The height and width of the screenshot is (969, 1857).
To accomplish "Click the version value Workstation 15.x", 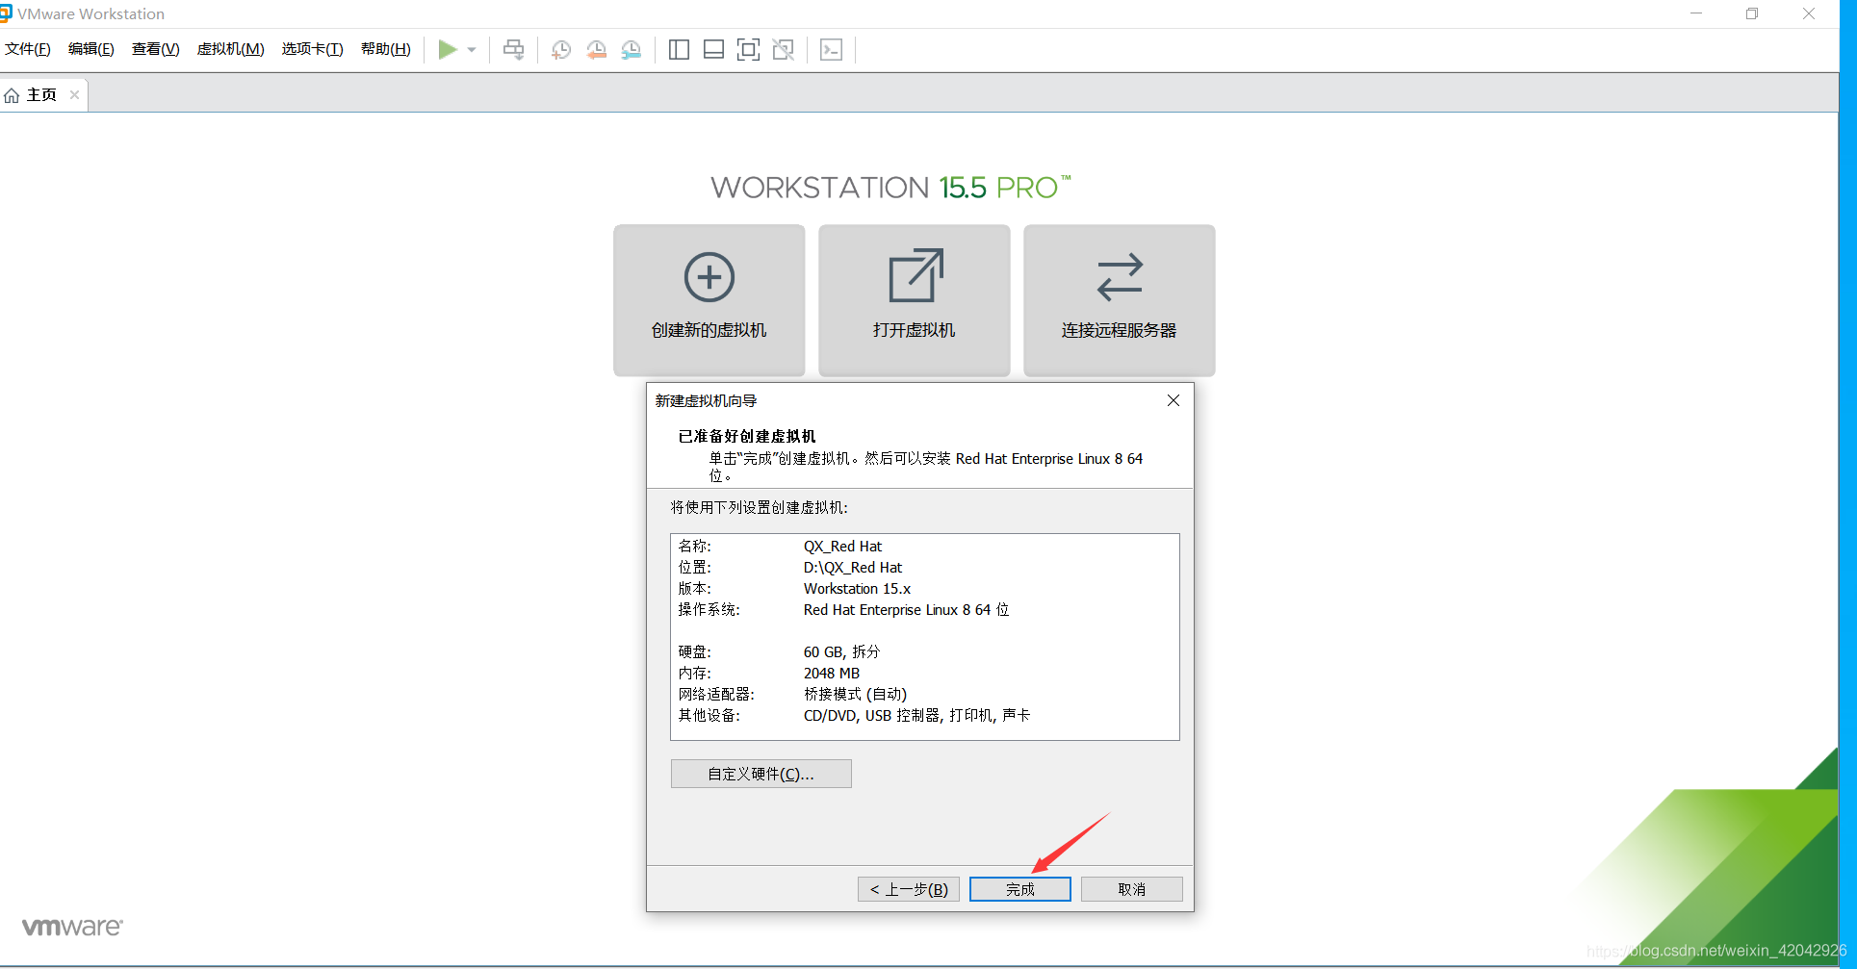I will pyautogui.click(x=857, y=589).
